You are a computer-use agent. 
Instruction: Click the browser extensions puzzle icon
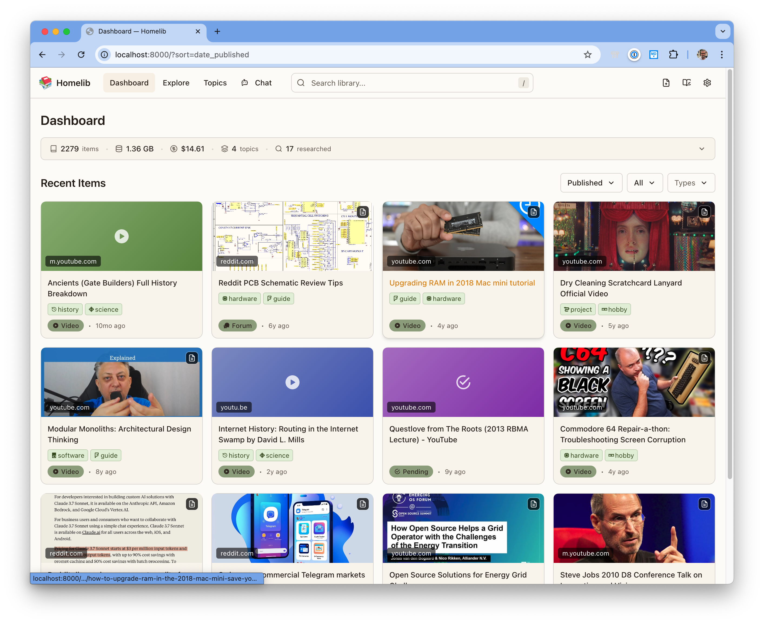tap(673, 55)
